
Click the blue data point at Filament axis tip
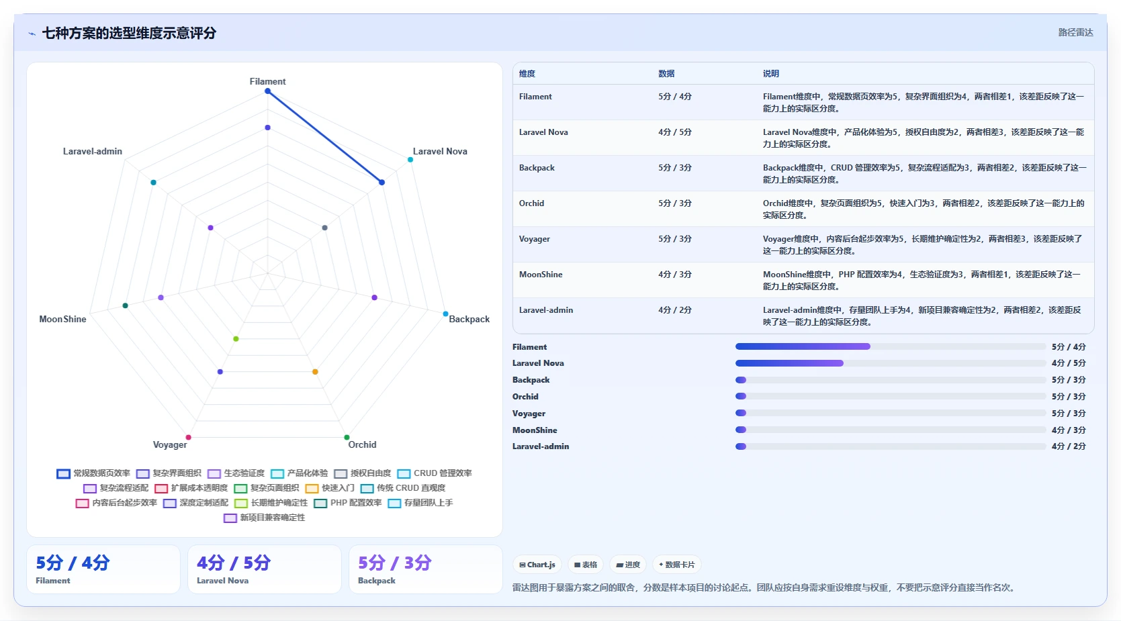[267, 91]
